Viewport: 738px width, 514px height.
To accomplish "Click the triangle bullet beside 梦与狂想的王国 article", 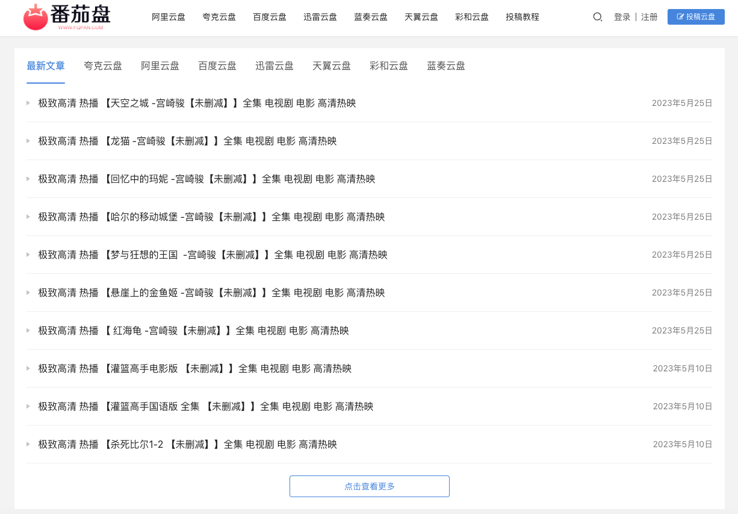I will pos(28,255).
